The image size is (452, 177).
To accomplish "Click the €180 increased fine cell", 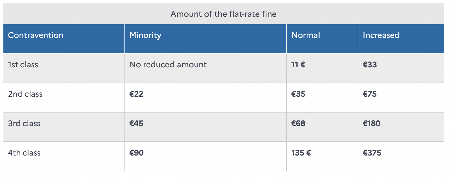I will click(x=371, y=123).
